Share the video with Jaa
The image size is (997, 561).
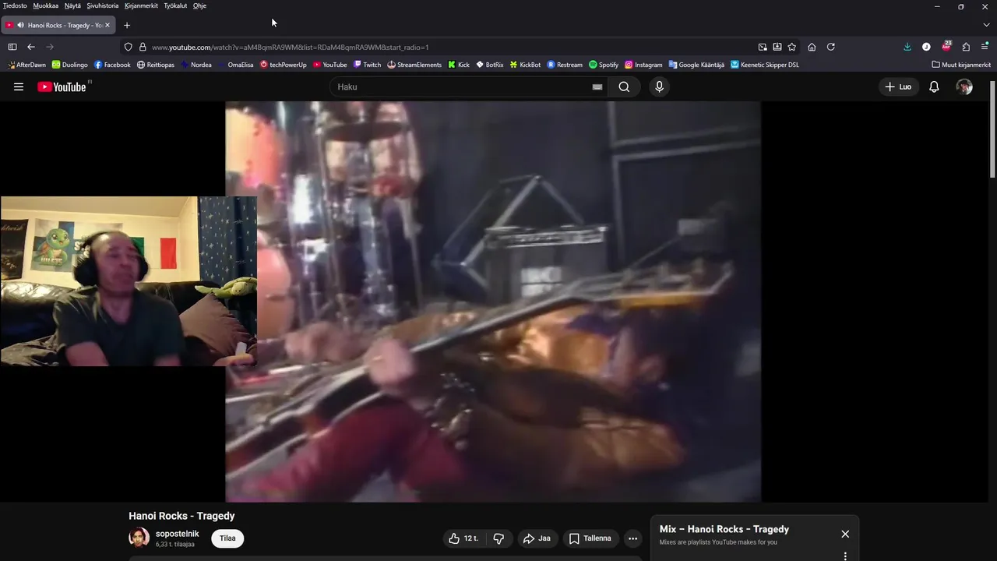[537, 538]
